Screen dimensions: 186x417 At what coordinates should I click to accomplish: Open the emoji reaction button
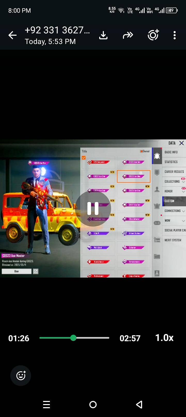[x=21, y=376]
